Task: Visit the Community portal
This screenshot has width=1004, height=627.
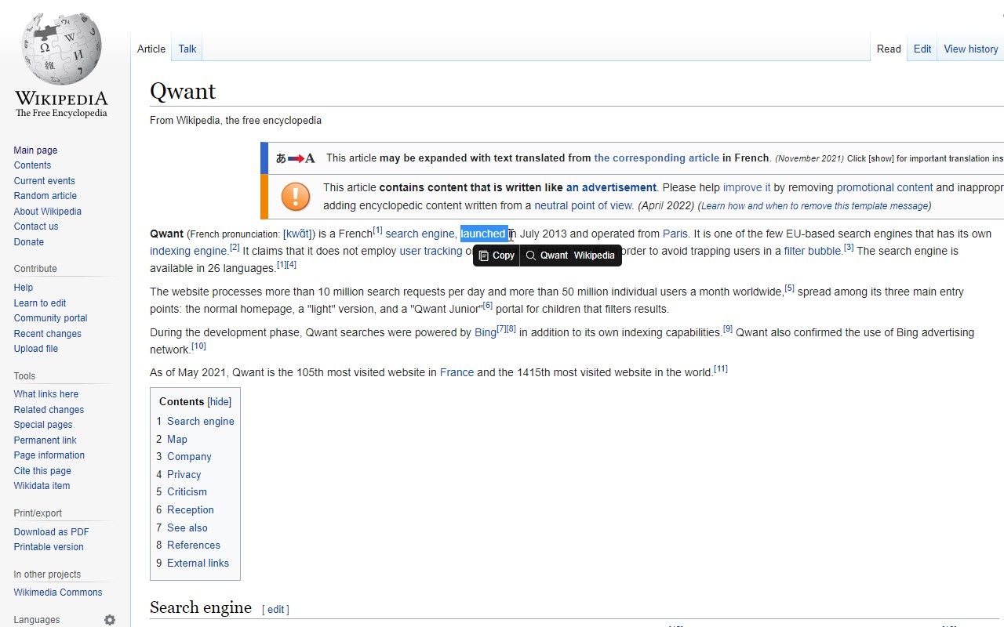Action: pos(50,318)
